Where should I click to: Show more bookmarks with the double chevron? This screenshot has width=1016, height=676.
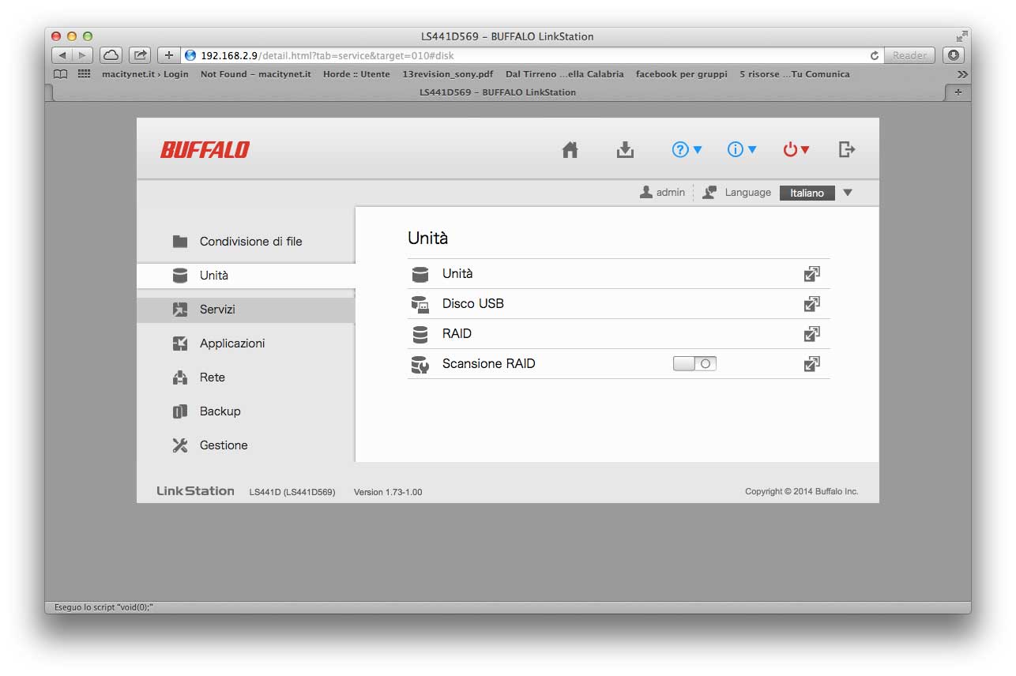(962, 74)
